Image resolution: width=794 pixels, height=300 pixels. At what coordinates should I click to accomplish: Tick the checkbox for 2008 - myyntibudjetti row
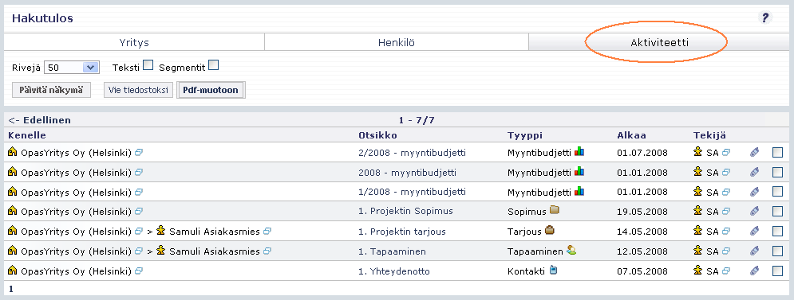(777, 173)
